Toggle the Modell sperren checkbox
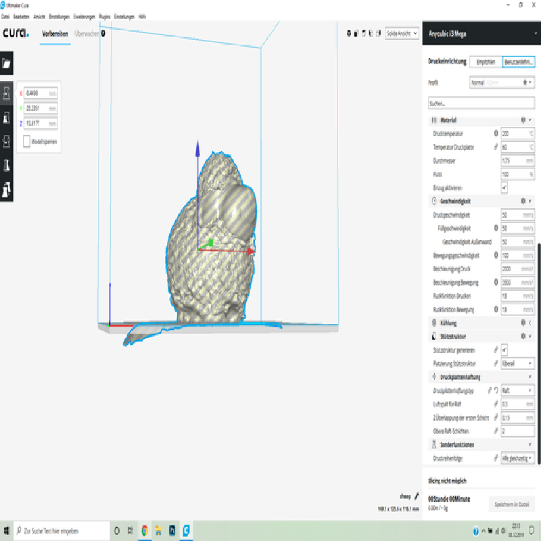Screen dimensions: 541x541 (x=26, y=141)
